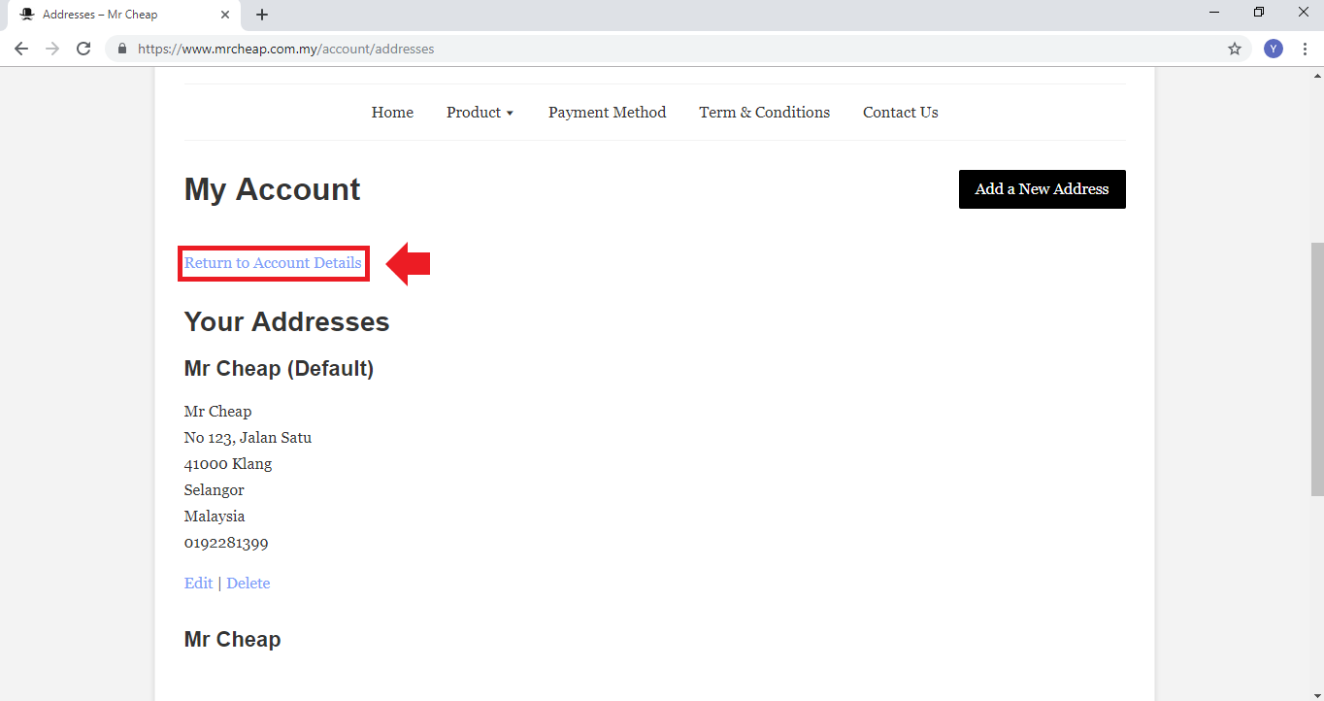Click the 'Mr Cheap (Default)' heading
The height and width of the screenshot is (701, 1324).
pos(279,369)
